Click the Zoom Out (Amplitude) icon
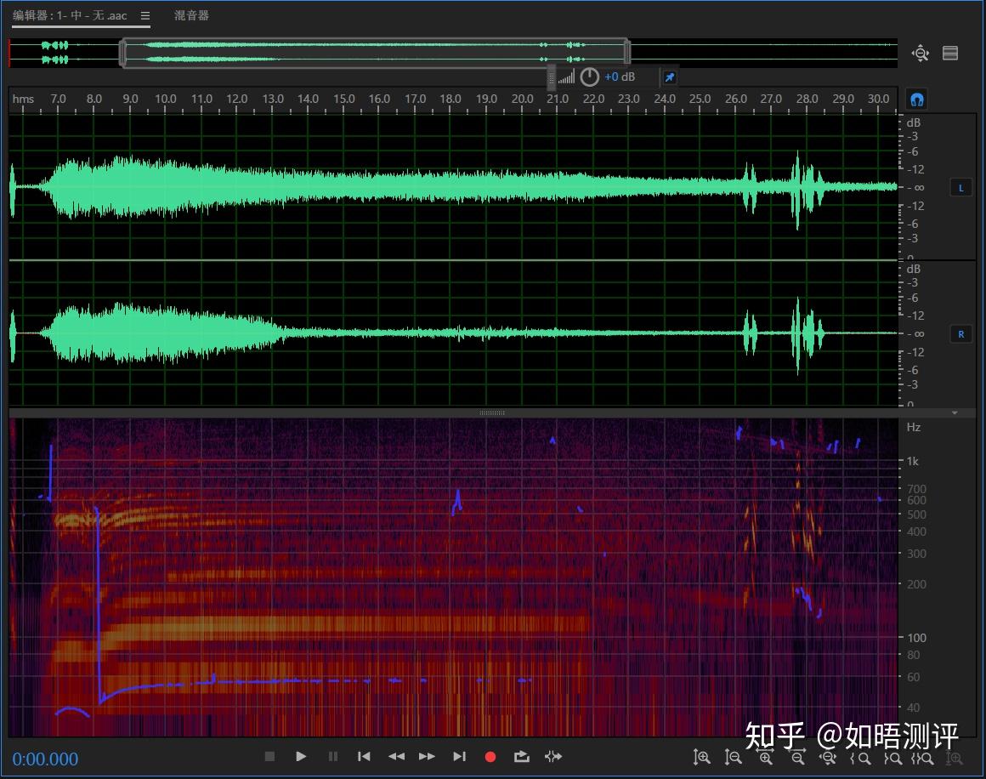Screen dimensions: 986x779 click(733, 757)
